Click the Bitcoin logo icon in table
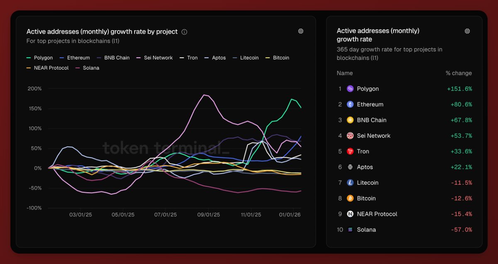 click(x=350, y=198)
